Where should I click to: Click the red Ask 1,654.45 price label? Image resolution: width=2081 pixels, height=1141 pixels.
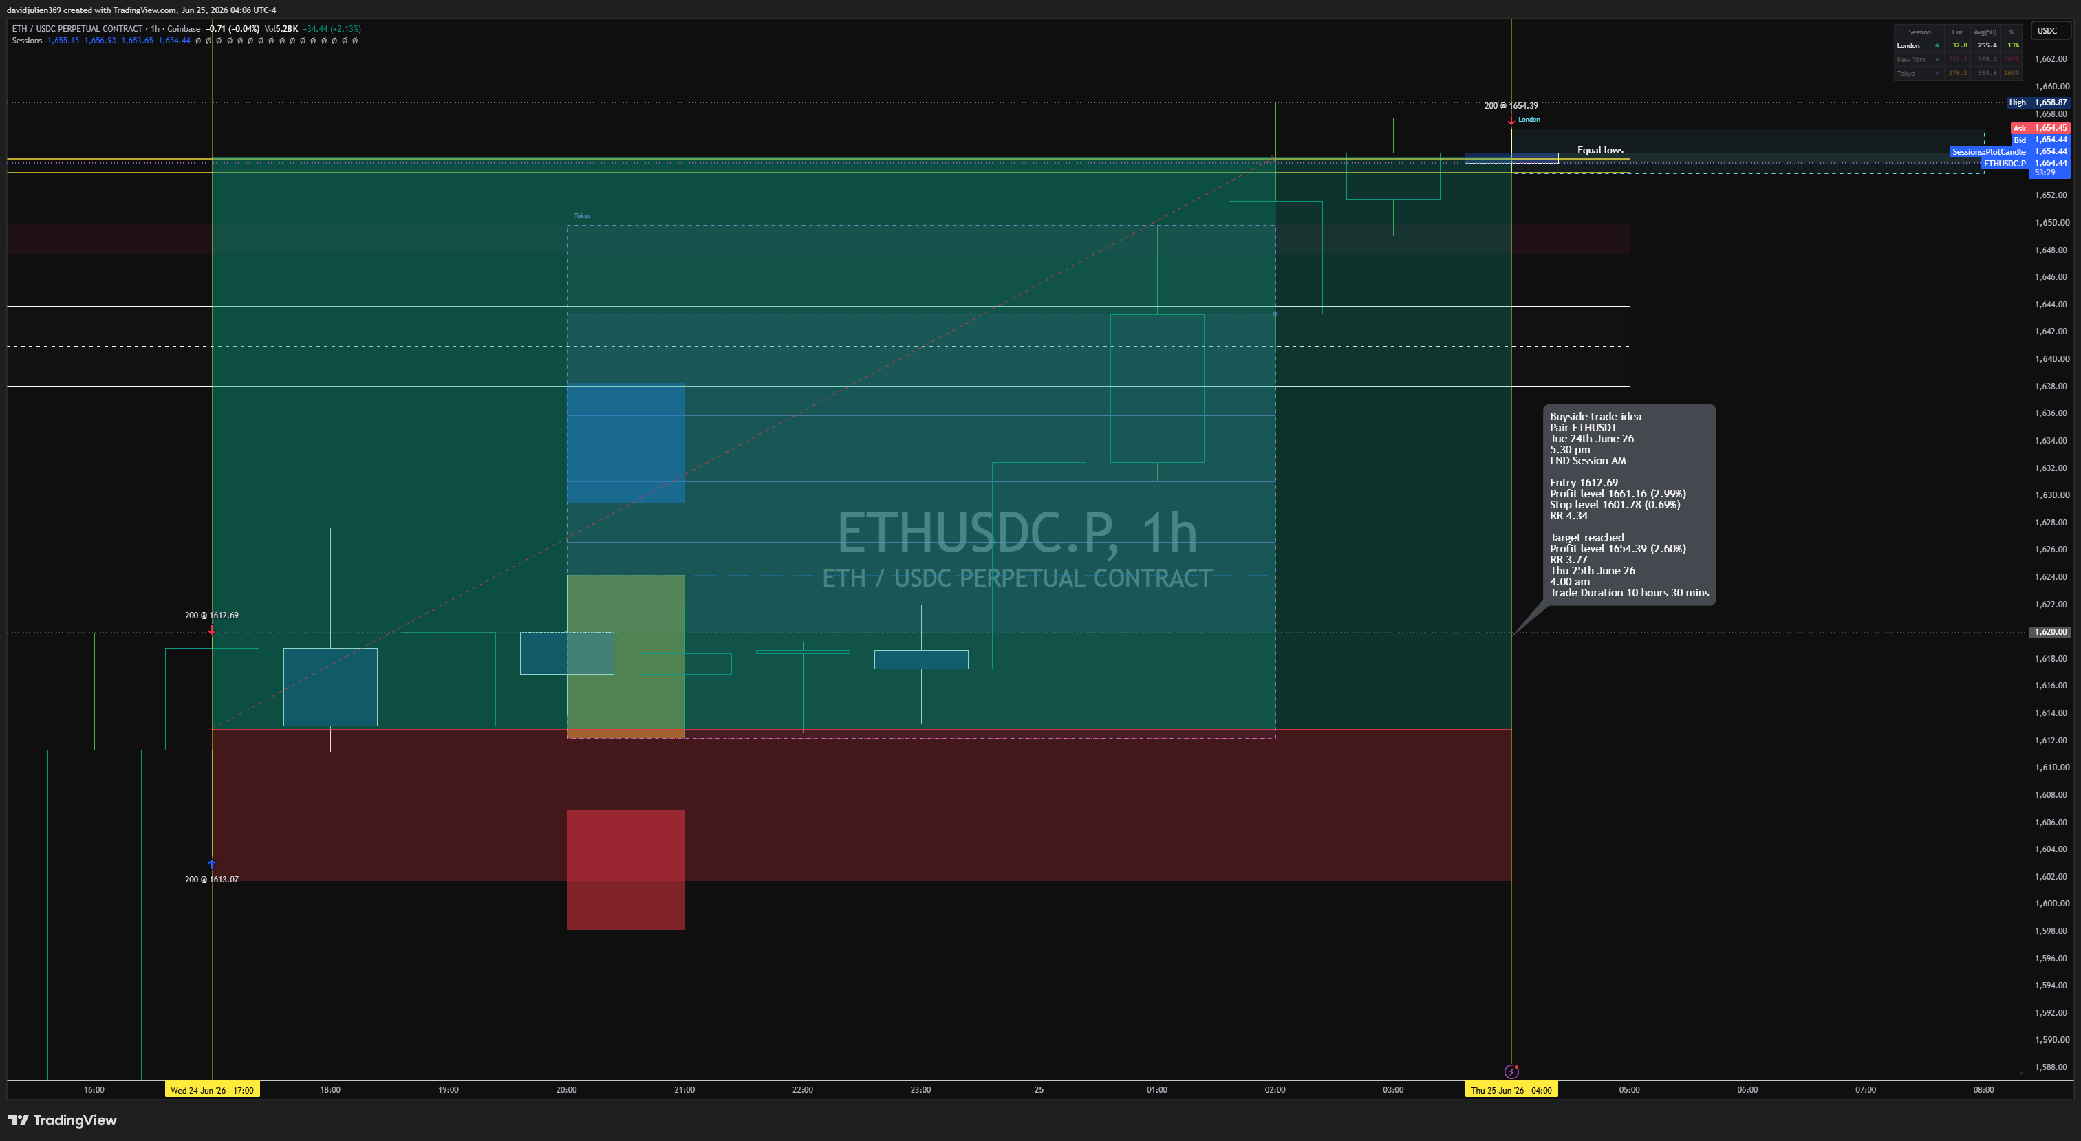2040,128
